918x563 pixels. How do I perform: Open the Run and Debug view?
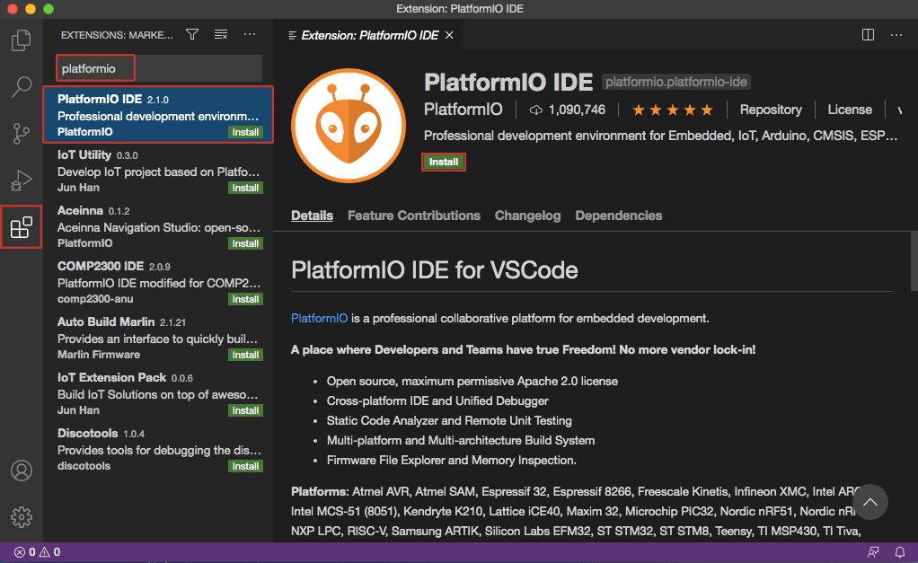[x=22, y=180]
